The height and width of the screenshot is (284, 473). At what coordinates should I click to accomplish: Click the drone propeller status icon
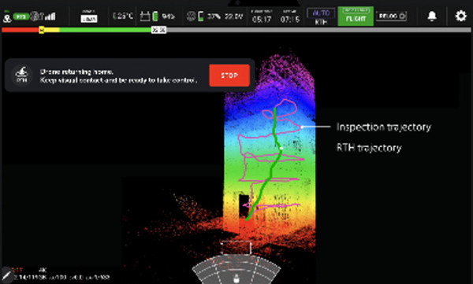tap(191, 17)
